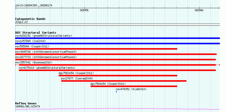Open the esv2677733 1000Genomes Phase1 label

(x=46, y=57)
